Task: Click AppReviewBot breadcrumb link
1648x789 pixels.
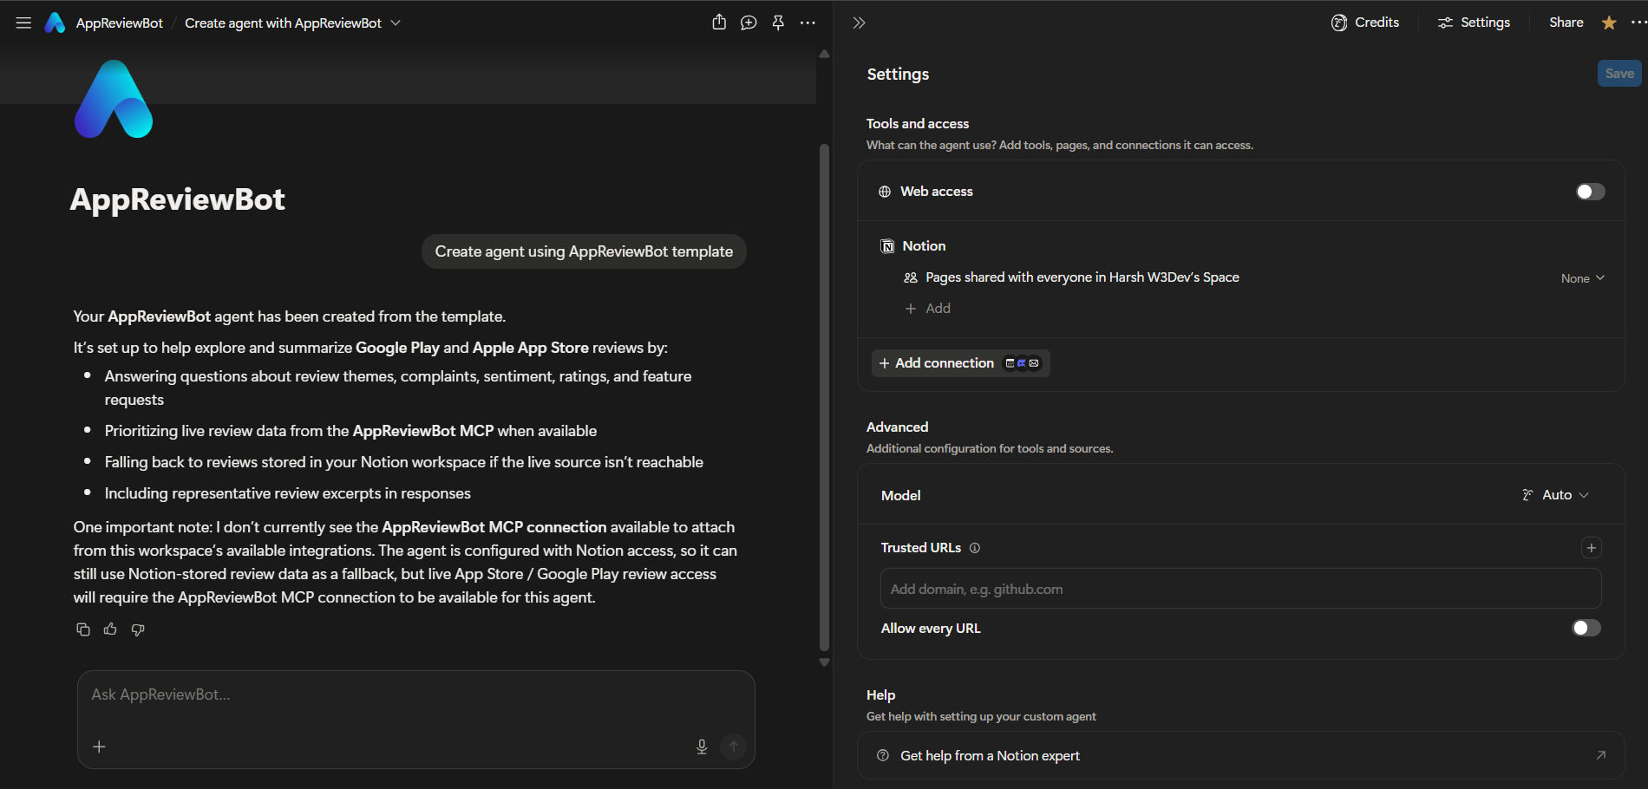Action: click(x=120, y=23)
